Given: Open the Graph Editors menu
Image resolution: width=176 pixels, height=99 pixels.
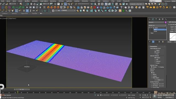Looking at the screenshot, I should point(44,1).
